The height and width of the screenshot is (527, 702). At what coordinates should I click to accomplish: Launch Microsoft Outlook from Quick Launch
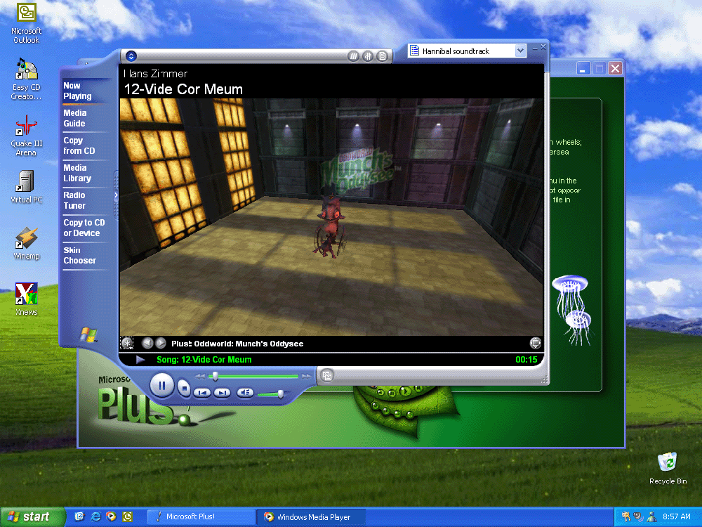tap(128, 516)
